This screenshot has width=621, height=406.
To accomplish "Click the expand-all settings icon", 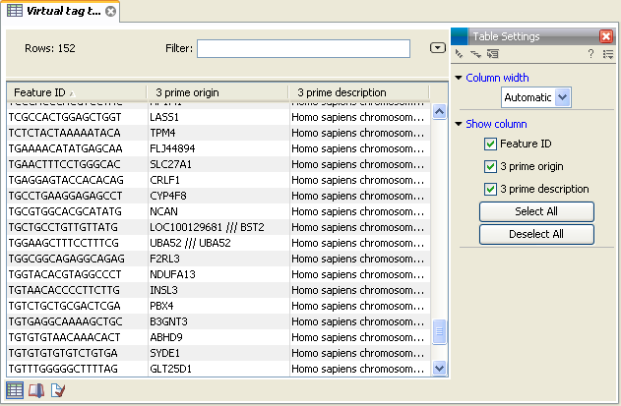I will point(475,54).
